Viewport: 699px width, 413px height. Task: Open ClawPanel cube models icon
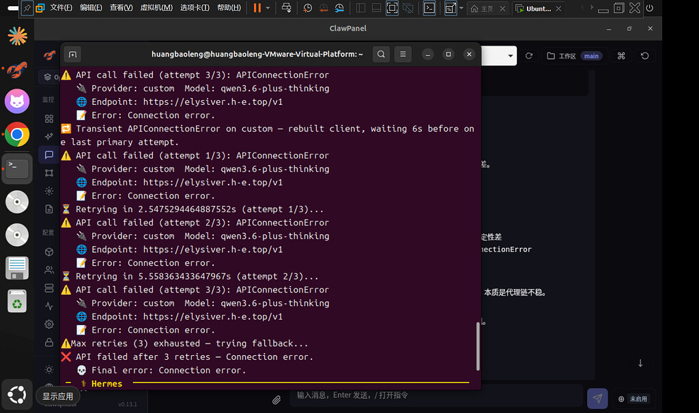click(49, 252)
